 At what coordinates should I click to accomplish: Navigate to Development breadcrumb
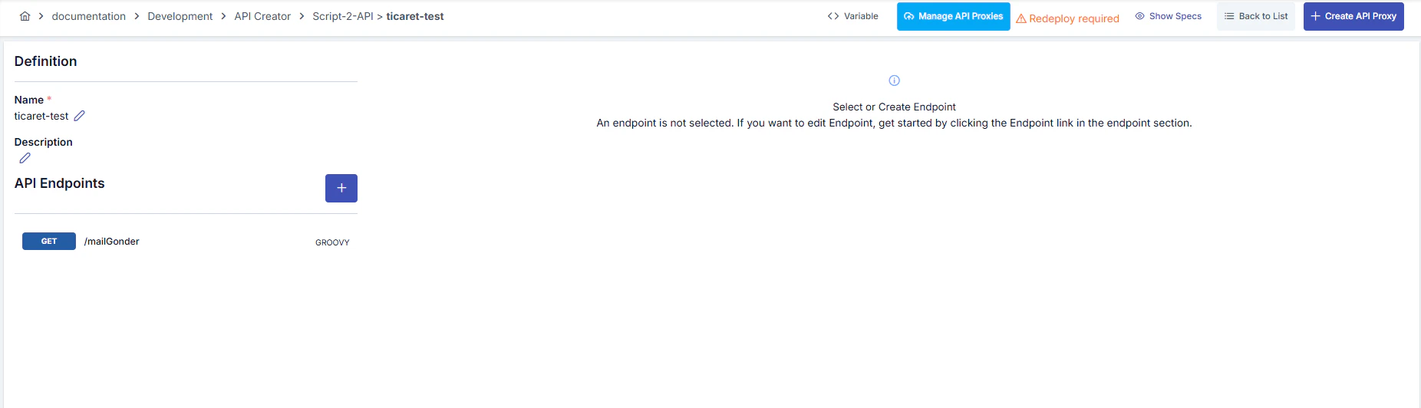180,16
